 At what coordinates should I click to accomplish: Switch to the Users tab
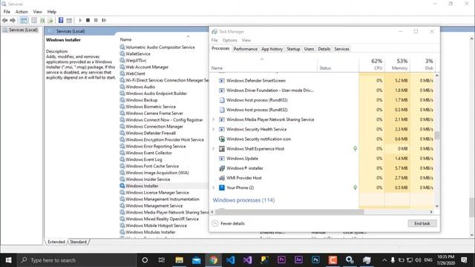click(x=309, y=49)
